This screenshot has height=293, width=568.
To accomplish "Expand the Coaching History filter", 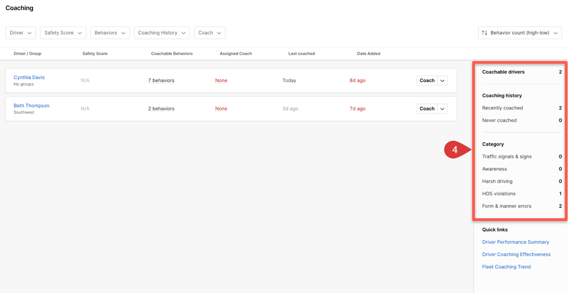I will (x=162, y=33).
